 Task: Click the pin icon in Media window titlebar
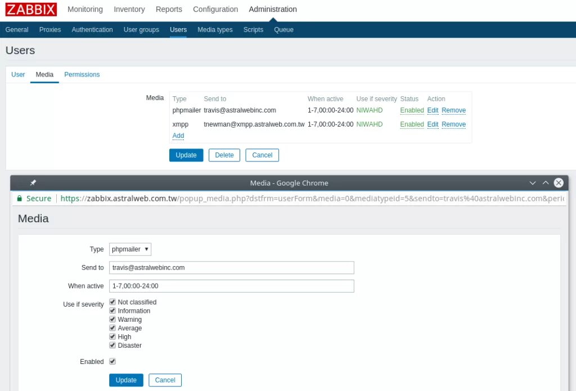[x=33, y=183]
